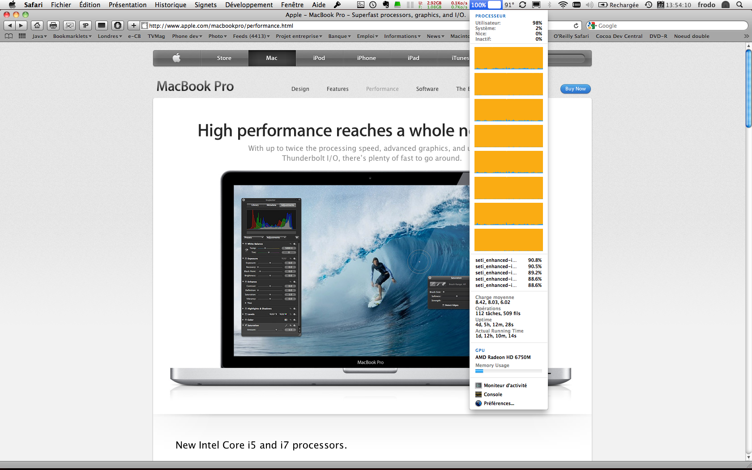This screenshot has width=752, height=470.
Task: Open the frodo user menu
Action: 706,5
